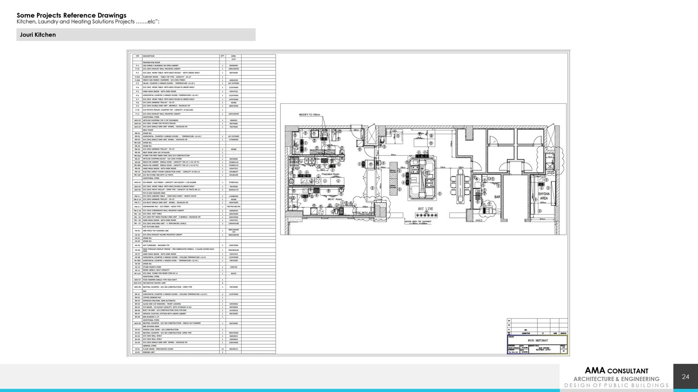Select the MODIFY TO 100cm annotation
This screenshot has width=698, height=392.
click(309, 115)
